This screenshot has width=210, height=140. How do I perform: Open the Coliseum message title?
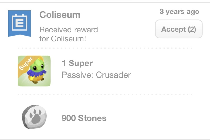(x=60, y=15)
